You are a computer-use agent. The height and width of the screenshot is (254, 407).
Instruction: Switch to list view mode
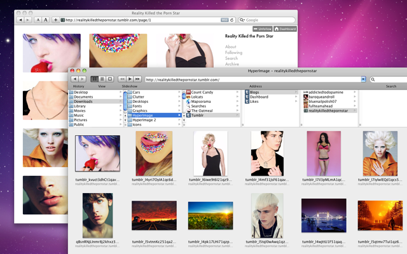[102, 79]
